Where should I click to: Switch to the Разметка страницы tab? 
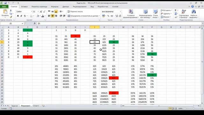point(39,6)
